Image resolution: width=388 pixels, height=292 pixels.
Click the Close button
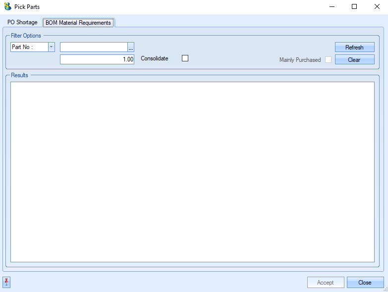pos(365,283)
